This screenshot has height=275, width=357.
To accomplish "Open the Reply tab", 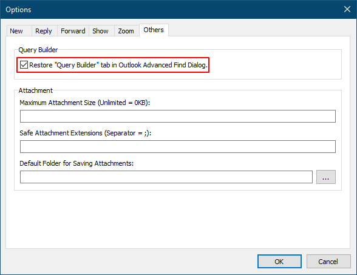I will (44, 31).
